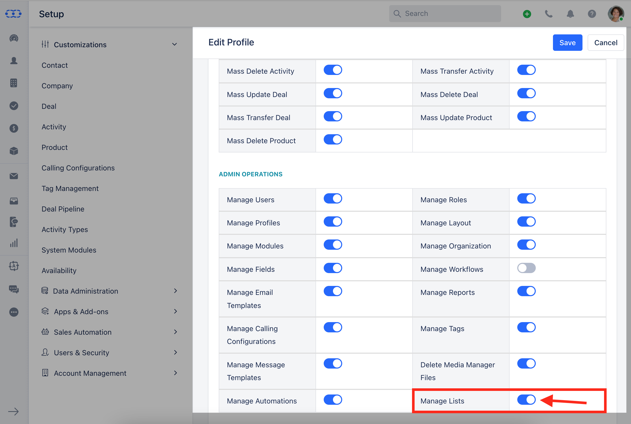This screenshot has width=631, height=424.
Task: Click the Apps & Add-ons layers icon
Action: pos(45,311)
